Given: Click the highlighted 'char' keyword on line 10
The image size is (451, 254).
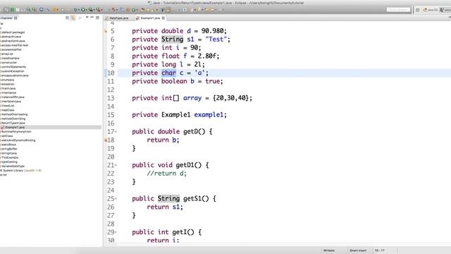Looking at the screenshot, I should click(168, 73).
